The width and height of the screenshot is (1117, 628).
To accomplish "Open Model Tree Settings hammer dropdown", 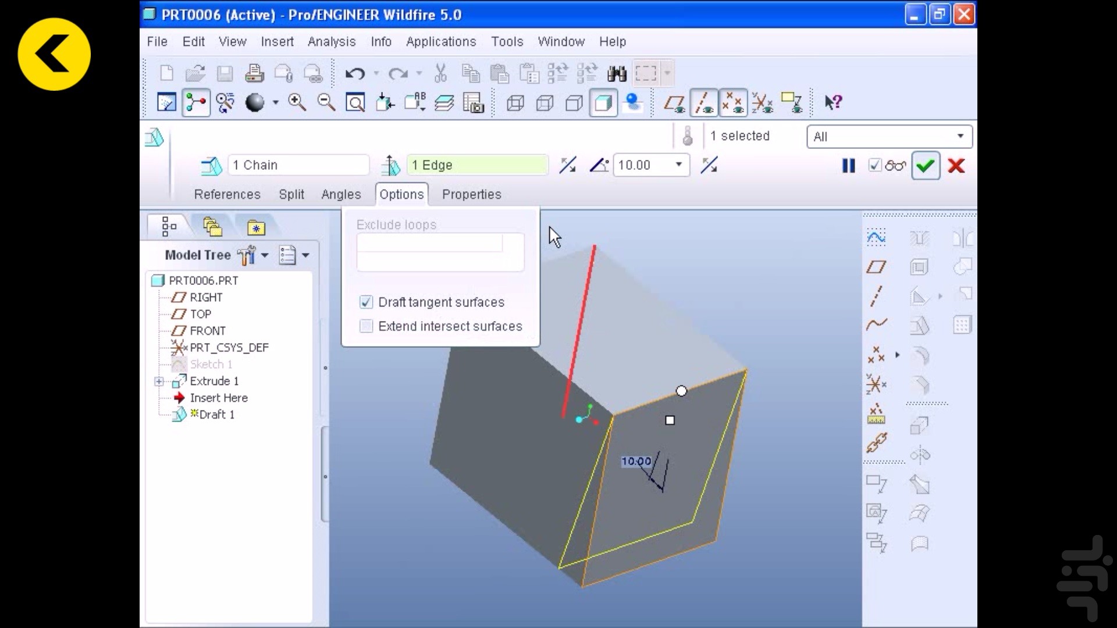I will pyautogui.click(x=253, y=255).
